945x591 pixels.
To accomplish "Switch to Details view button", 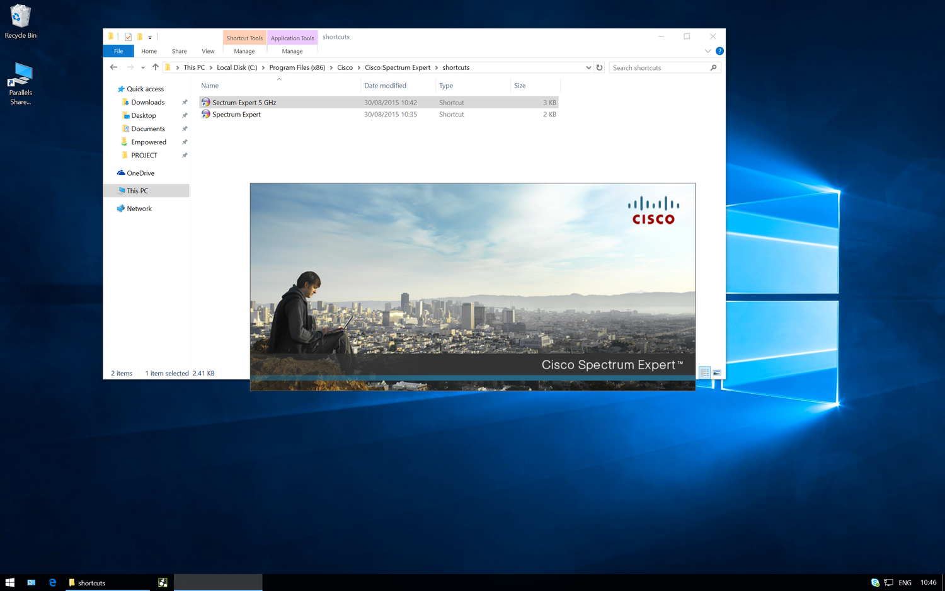I will point(705,373).
